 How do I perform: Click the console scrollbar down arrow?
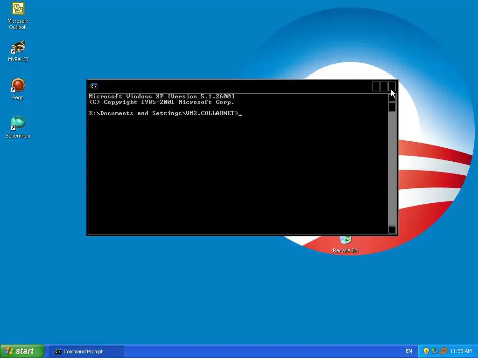coord(392,229)
